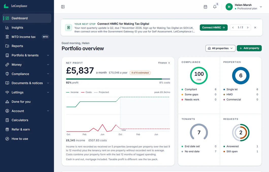Follow the Finance link in Net profit
Image resolution: width=269 pixels, height=172 pixels.
pos(164,63)
